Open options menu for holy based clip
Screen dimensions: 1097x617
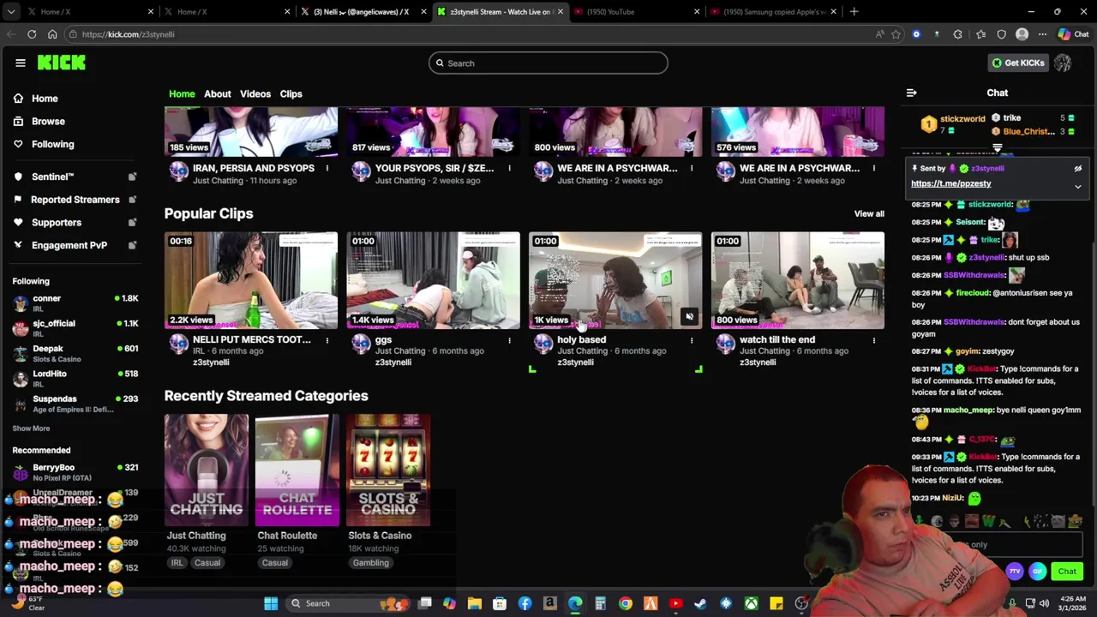(692, 341)
